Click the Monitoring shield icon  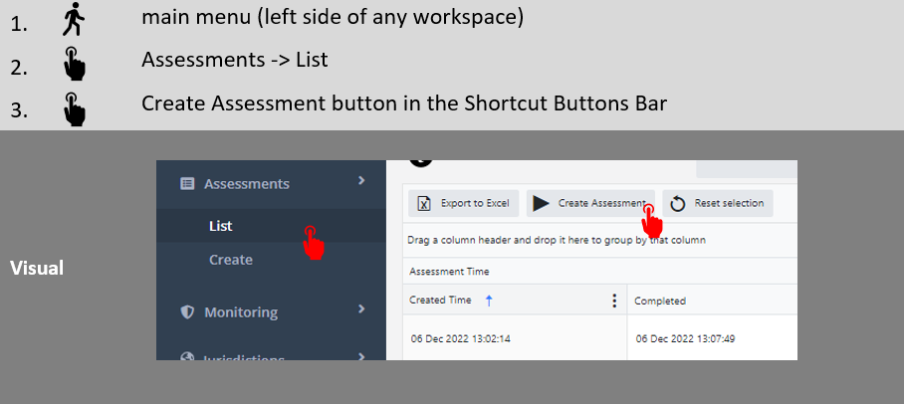(x=186, y=312)
